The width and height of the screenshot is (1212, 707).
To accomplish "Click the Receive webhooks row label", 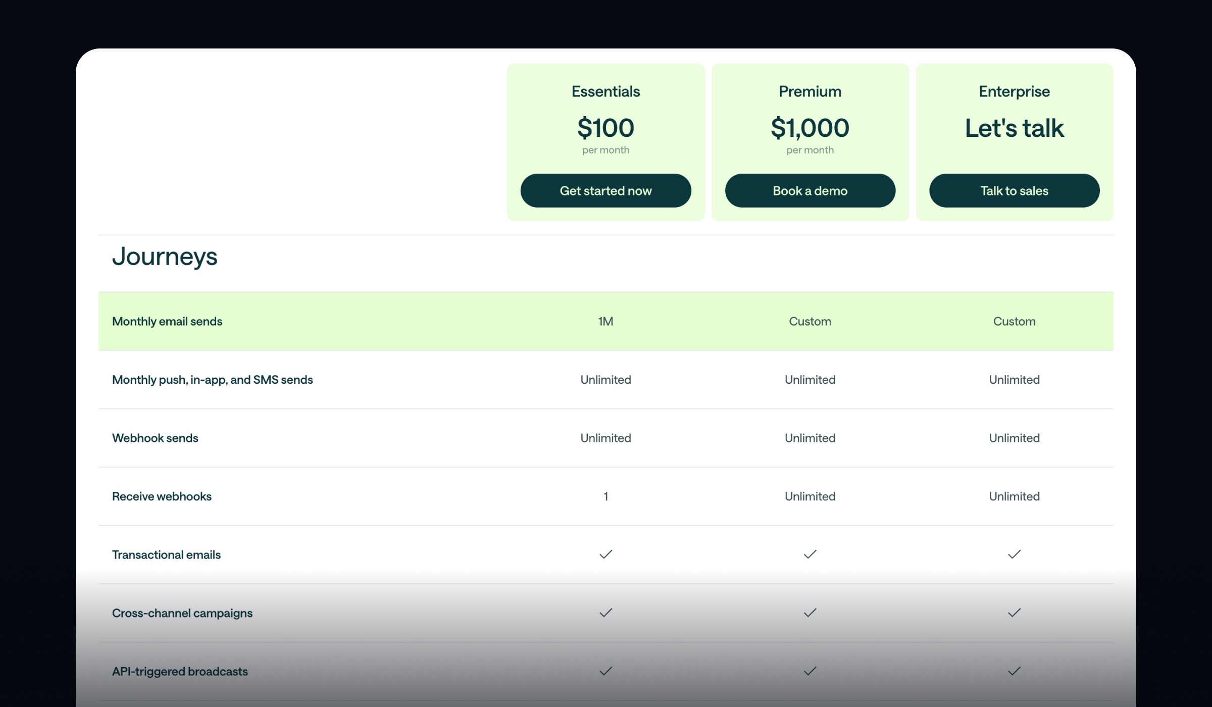I will pyautogui.click(x=162, y=496).
